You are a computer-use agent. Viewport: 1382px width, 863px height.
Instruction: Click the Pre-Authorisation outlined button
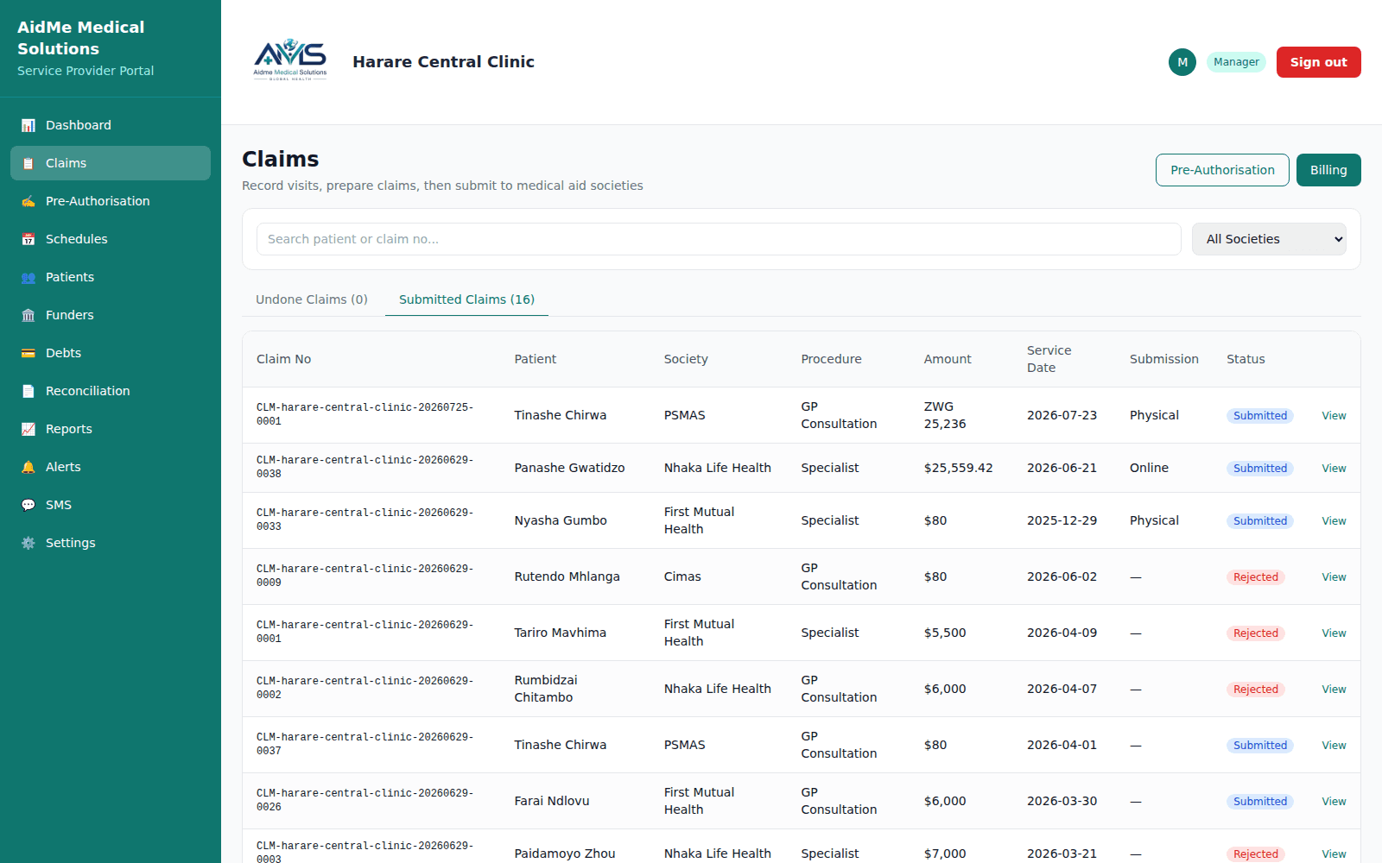click(1222, 170)
